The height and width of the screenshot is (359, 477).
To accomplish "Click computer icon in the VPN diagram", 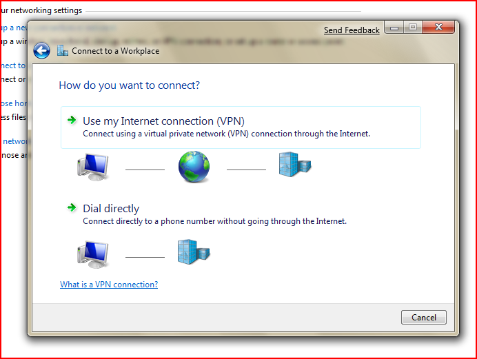I will click(x=92, y=167).
